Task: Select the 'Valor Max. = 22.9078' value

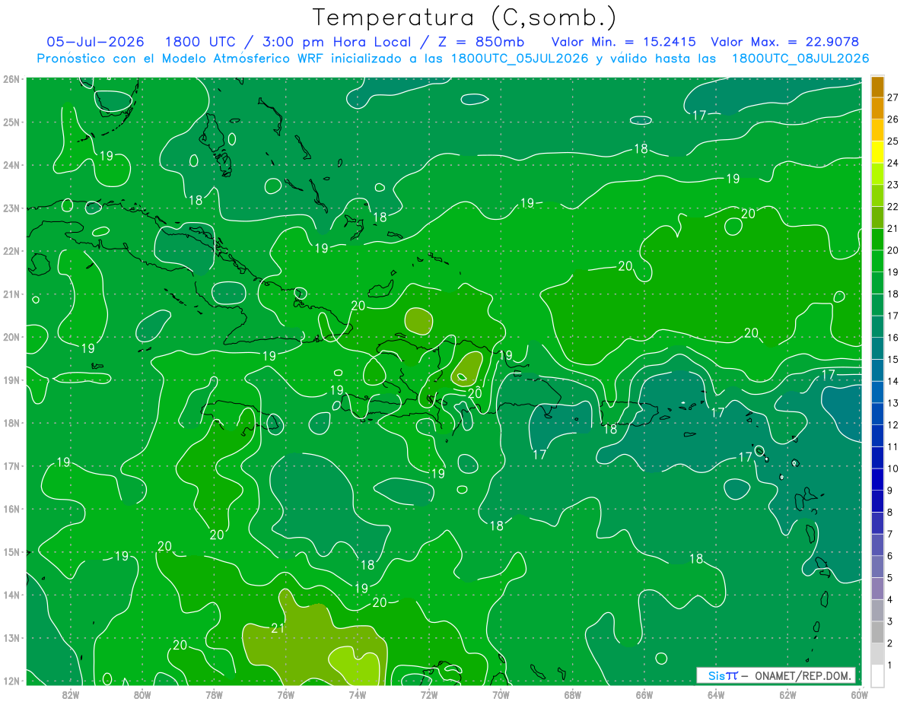Action: (784, 42)
